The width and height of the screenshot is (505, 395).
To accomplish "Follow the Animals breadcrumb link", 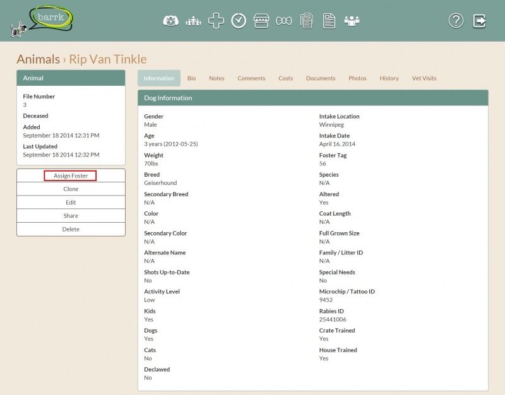I will 39,59.
